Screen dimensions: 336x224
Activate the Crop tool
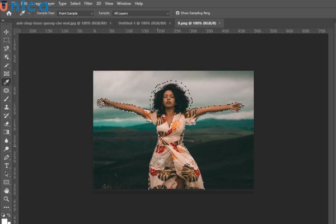tap(7, 65)
